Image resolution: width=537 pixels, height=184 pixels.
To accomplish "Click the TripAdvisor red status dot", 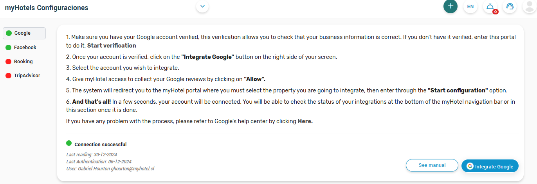I will 8,76.
